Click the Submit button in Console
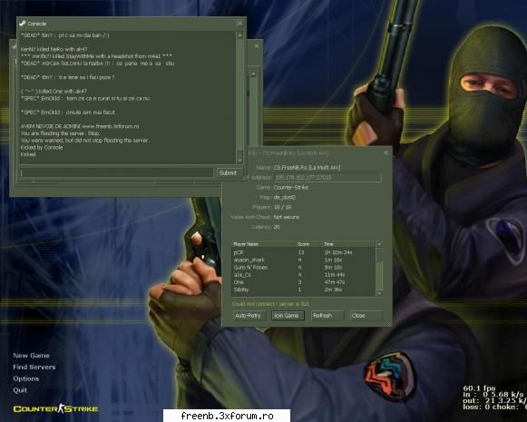Image resolution: width=527 pixels, height=422 pixels. coord(228,172)
